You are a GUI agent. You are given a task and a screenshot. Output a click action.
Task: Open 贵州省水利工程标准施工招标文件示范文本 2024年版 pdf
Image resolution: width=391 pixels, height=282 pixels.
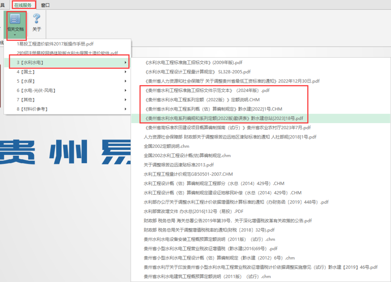pos(206,90)
